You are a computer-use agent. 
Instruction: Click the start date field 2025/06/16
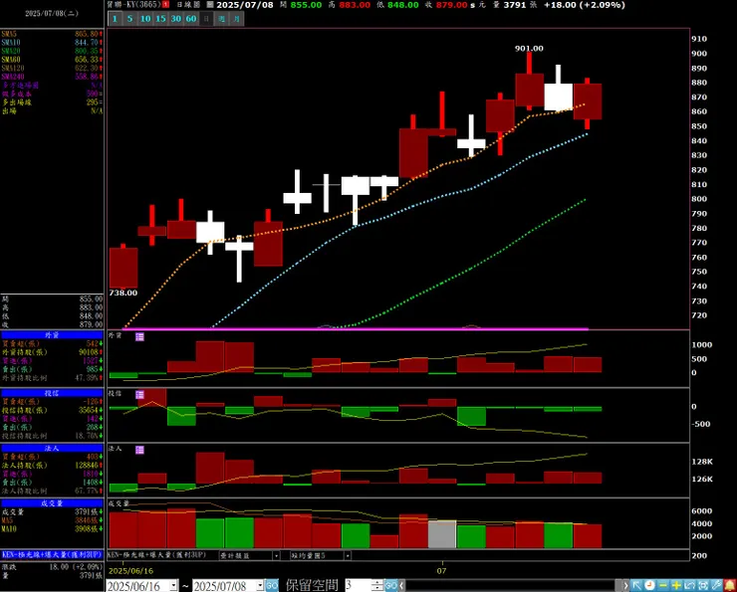(x=138, y=586)
